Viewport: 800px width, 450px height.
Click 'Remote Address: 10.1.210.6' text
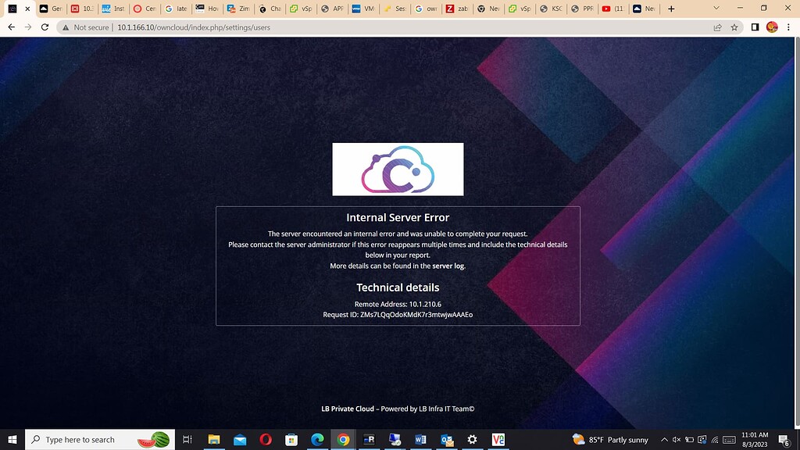point(398,304)
